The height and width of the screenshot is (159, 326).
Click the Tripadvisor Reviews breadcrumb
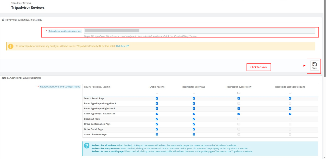(x=21, y=3)
